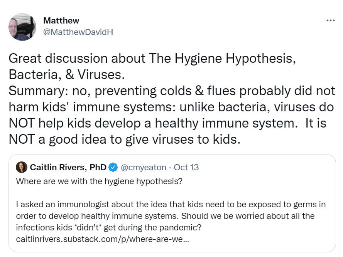Click Matthew's profile avatar photo
This screenshot has height=257, width=343.
click(x=22, y=27)
